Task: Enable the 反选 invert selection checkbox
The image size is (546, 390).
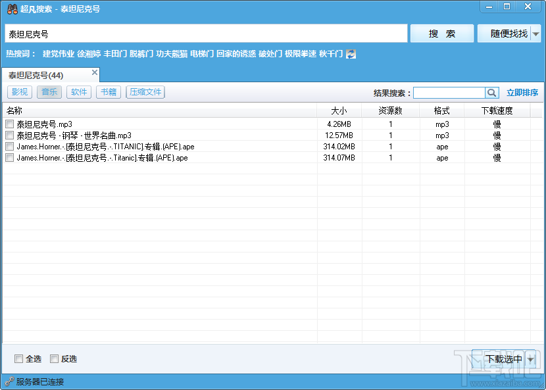Action: point(54,358)
